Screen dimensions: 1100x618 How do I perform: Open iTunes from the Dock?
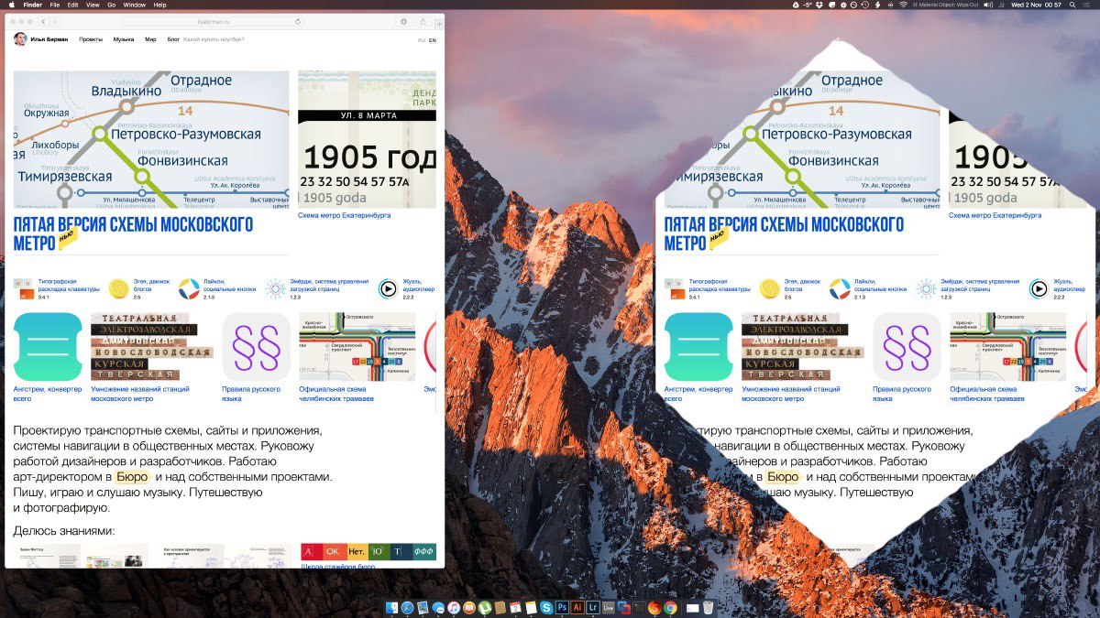(454, 607)
